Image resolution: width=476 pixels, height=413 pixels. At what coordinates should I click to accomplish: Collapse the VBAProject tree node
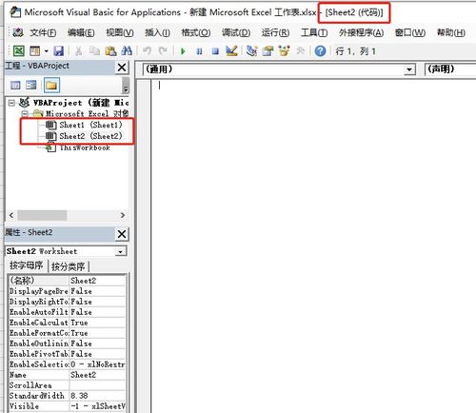point(11,103)
